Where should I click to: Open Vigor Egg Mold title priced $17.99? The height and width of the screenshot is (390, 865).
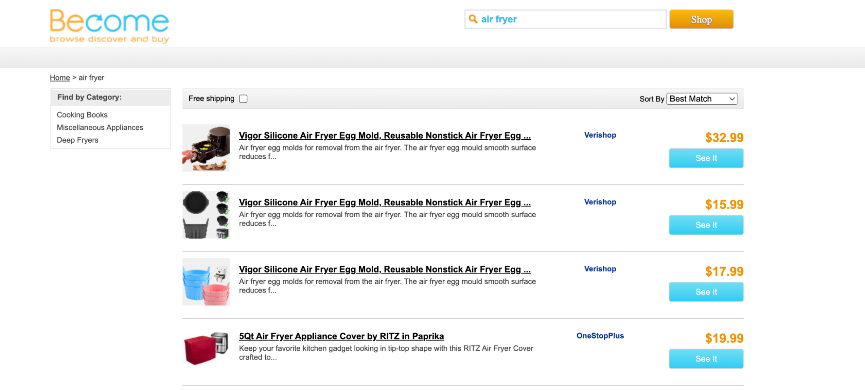pos(385,269)
